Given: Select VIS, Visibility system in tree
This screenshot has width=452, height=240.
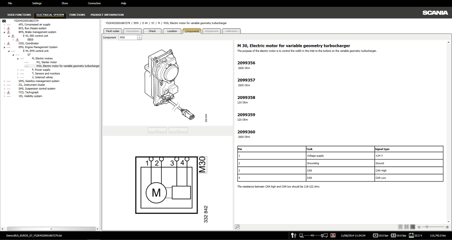Looking at the screenshot, I should point(30,96).
